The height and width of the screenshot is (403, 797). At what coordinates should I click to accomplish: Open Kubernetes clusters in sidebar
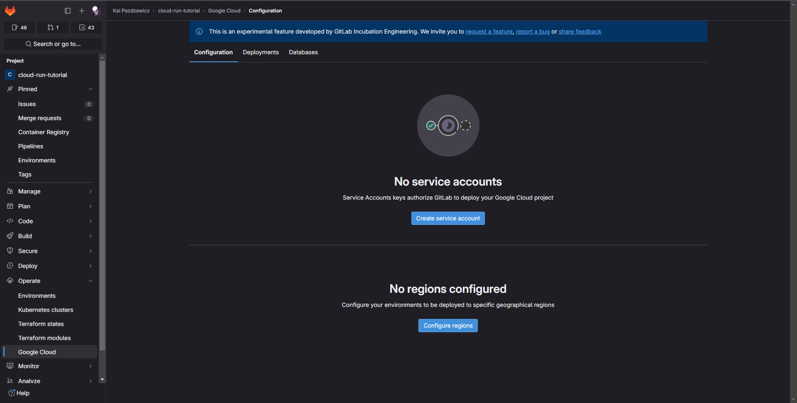point(46,310)
